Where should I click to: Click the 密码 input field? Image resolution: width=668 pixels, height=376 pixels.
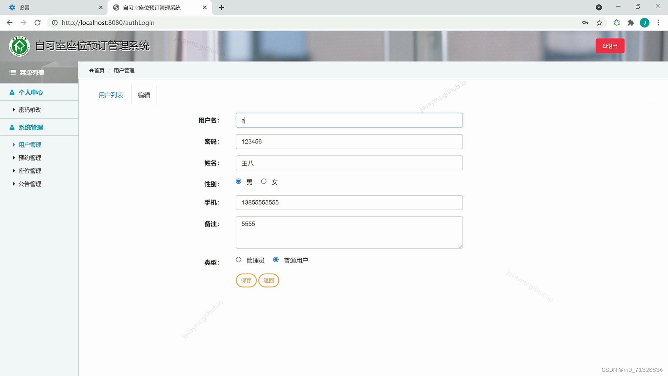click(x=349, y=142)
